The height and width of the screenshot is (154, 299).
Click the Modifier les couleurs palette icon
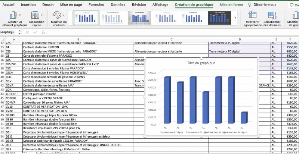[x=57, y=15]
